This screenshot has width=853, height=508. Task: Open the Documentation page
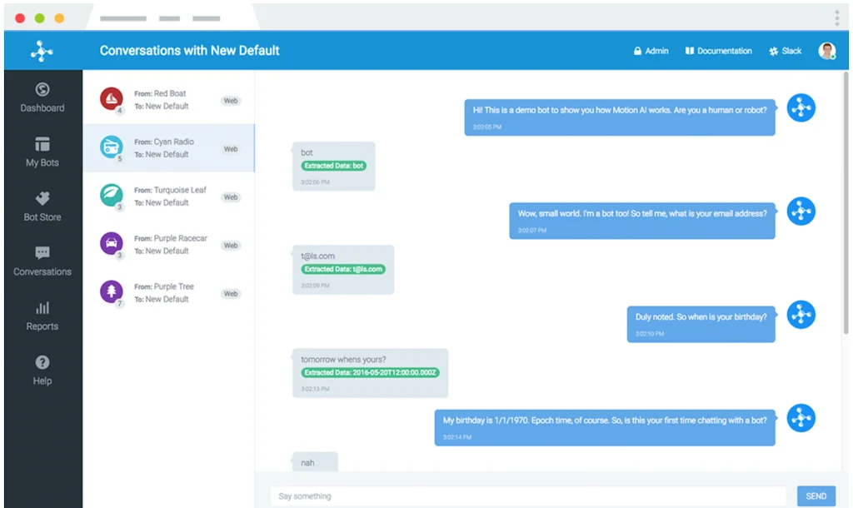tap(718, 51)
